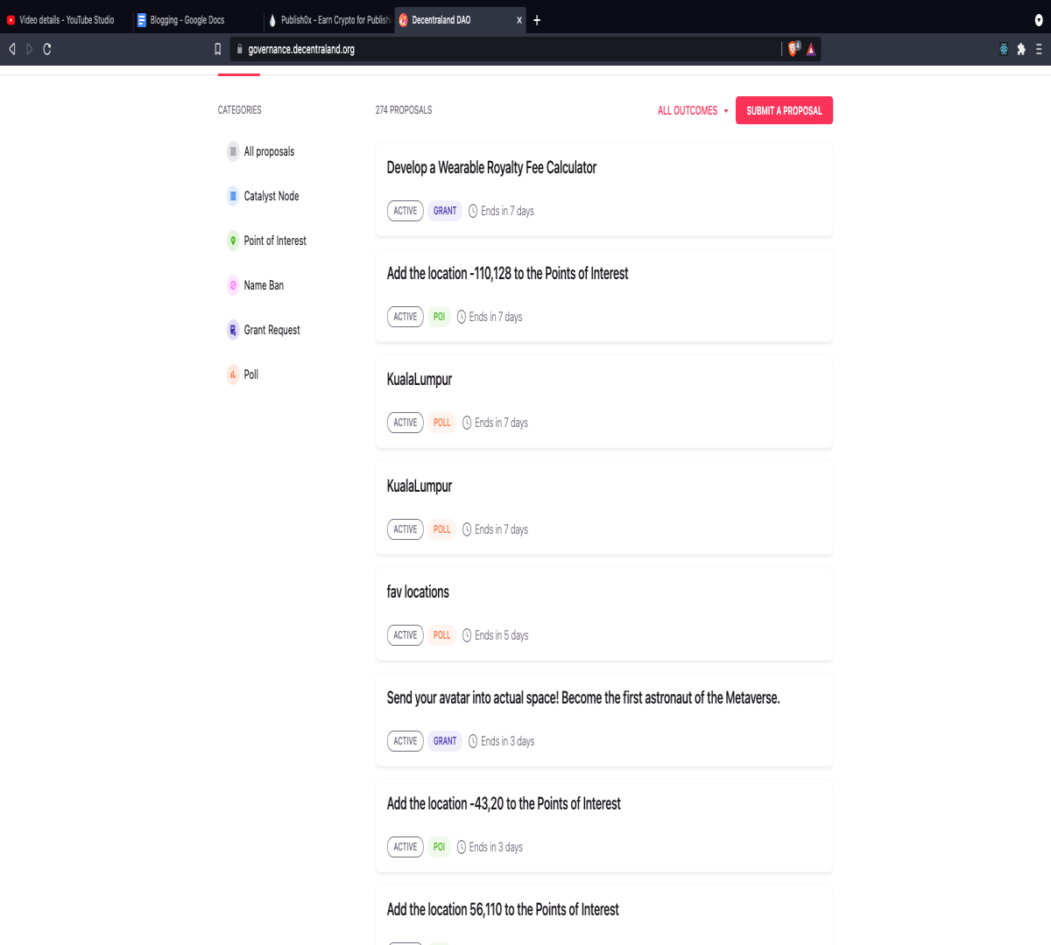Open the browser extensions puzzle icon

point(1021,49)
